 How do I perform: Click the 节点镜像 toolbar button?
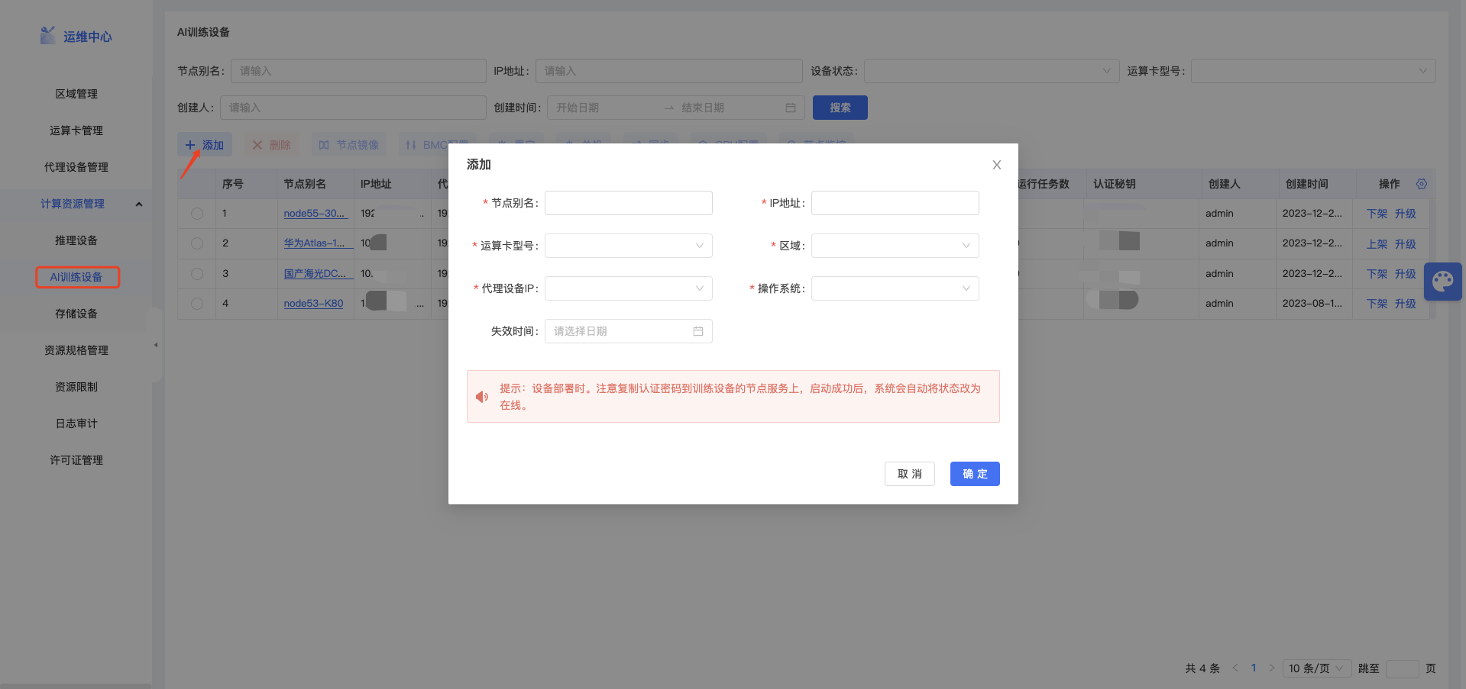[349, 145]
